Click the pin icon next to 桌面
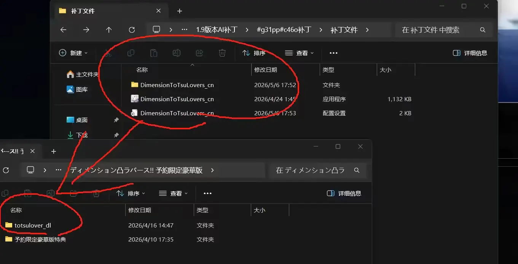Screen dimensions: 518x264 [x=116, y=120]
